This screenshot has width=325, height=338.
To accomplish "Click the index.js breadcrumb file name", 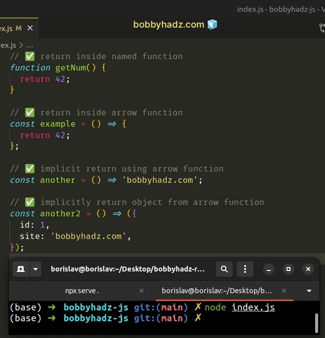I will (x=8, y=45).
